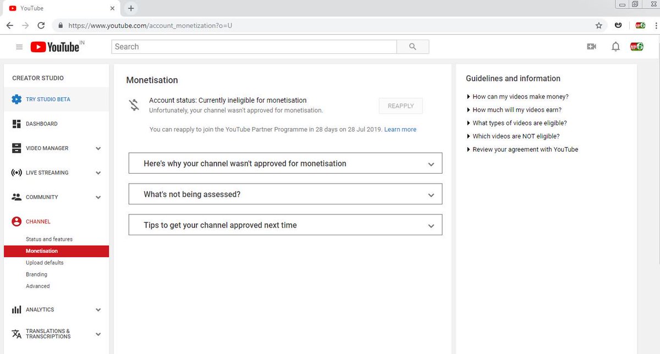Expand "Review your agreement with YouTube"

(522, 150)
